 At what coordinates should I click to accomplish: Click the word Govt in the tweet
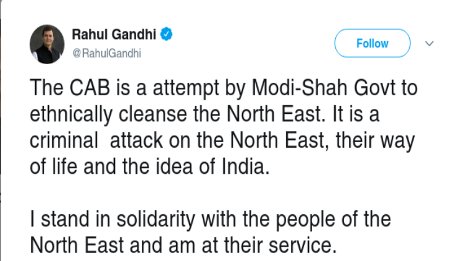(374, 87)
